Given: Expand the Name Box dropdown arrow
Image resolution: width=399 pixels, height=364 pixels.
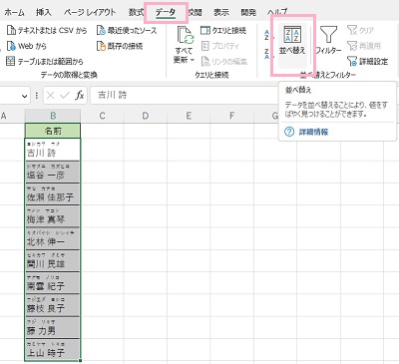Looking at the screenshot, I should pos(24,96).
